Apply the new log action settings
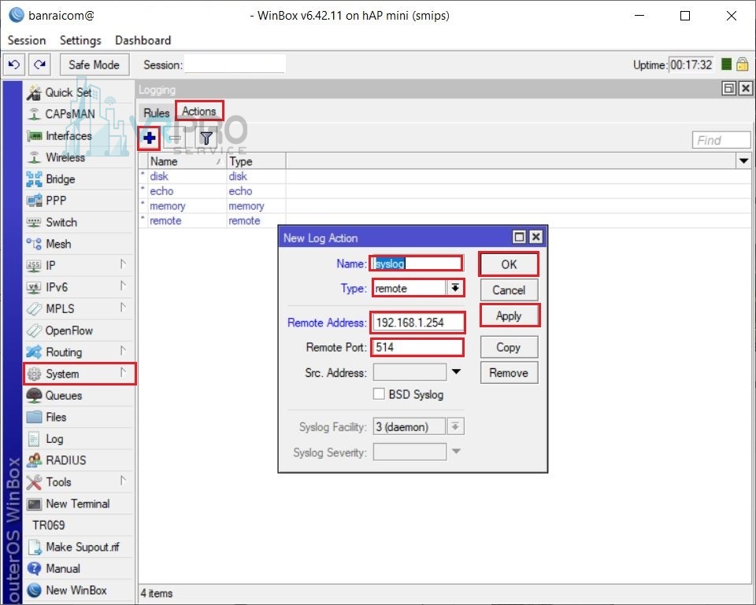Screen dimensions: 756x605 [508, 316]
